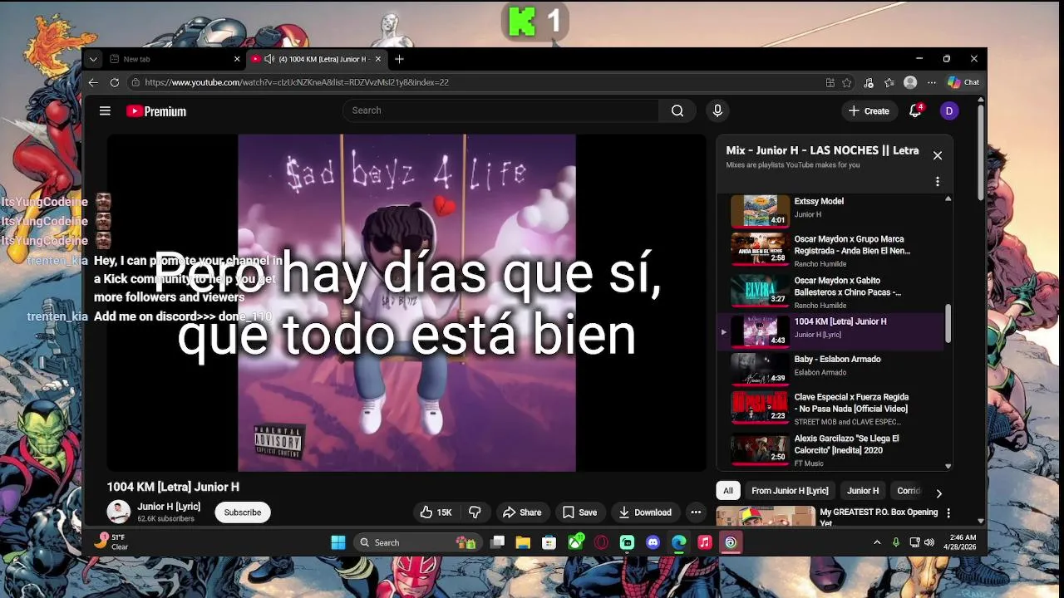The image size is (1064, 598).
Task: Open Apple Music app from taskbar
Action: click(x=705, y=542)
